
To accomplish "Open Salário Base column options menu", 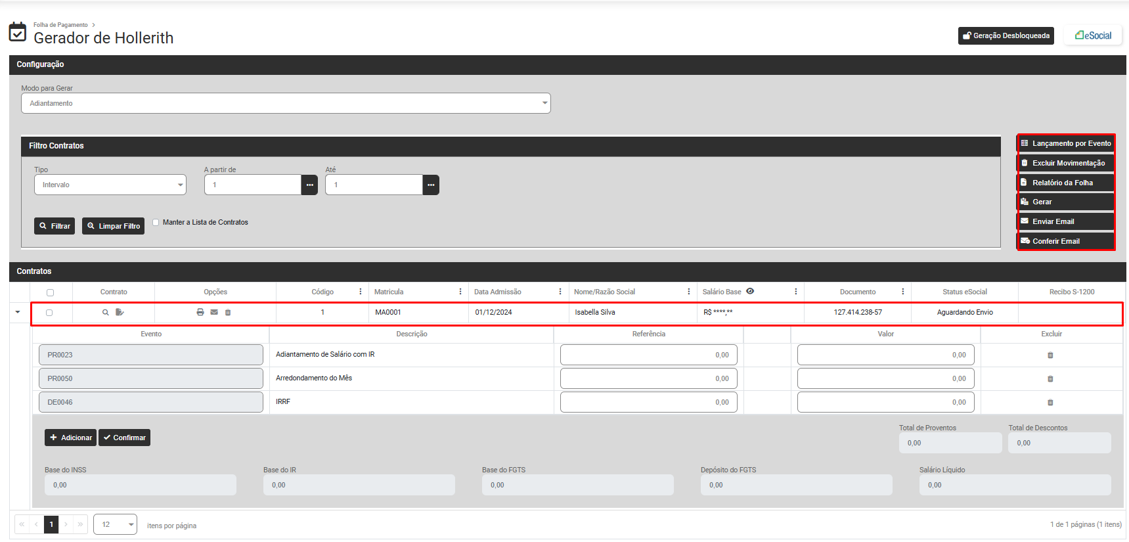I will pos(796,292).
